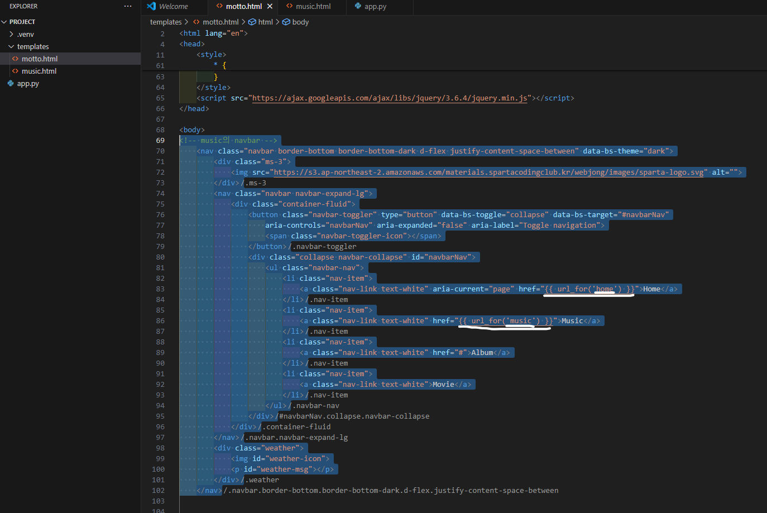Click the HTML icon beside motto.html in Explorer
The width and height of the screenshot is (767, 513).
pyautogui.click(x=15, y=59)
